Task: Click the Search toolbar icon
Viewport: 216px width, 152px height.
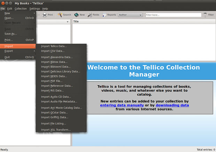Action: tap(60, 15)
